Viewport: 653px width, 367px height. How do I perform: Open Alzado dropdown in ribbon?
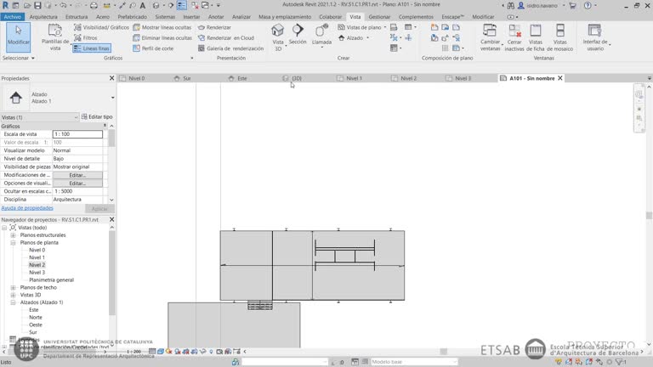tap(353, 38)
